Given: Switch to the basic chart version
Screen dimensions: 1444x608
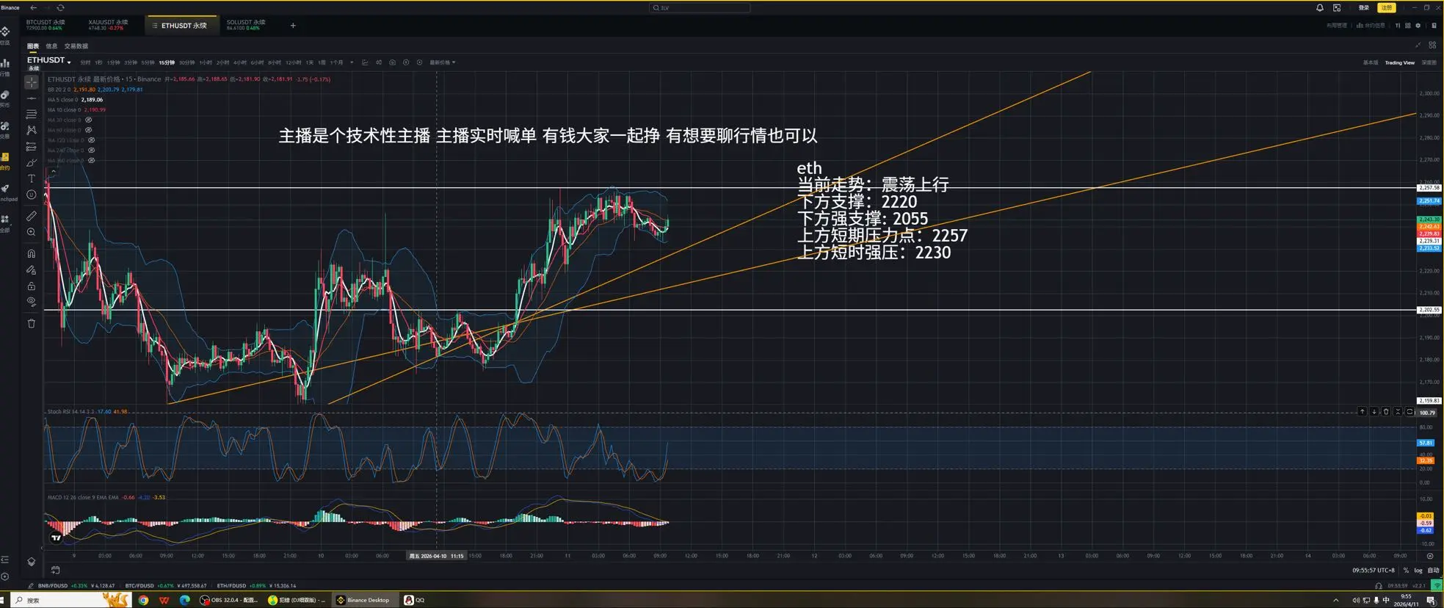Looking at the screenshot, I should pos(1371,62).
